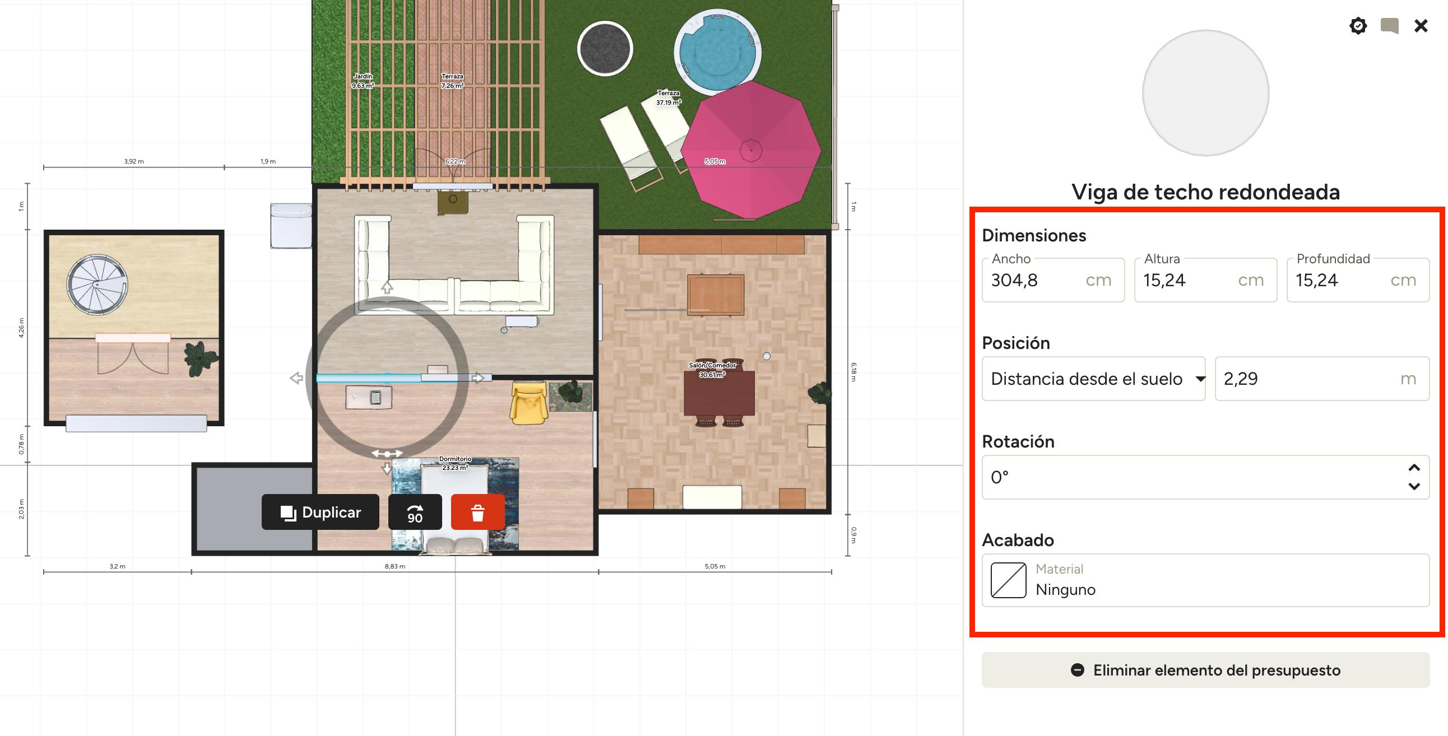Open the Material Ninguno selector
Screen dimensions: 1448x736
pos(1205,580)
